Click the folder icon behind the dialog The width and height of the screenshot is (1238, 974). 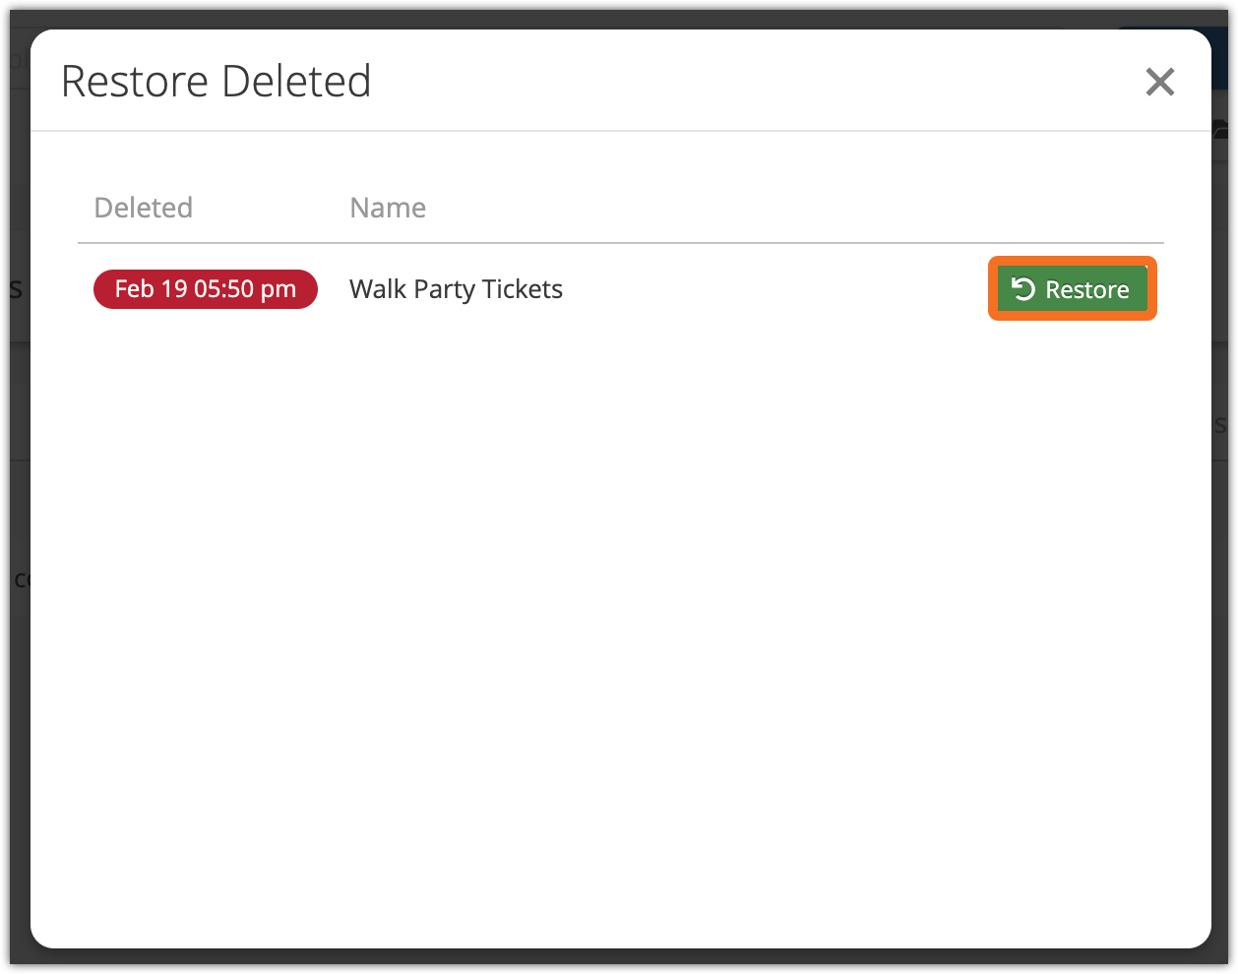point(1222,128)
